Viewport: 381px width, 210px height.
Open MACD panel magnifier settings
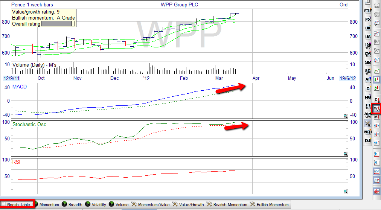pyautogui.click(x=345, y=116)
